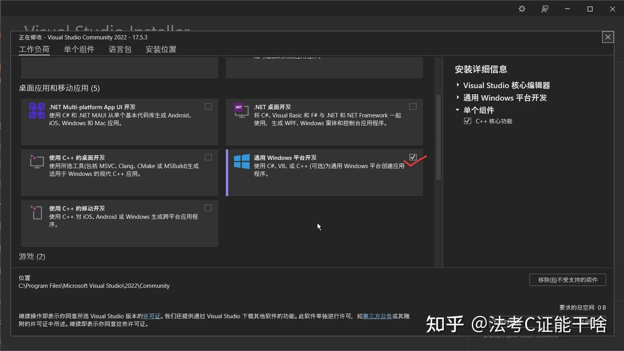The width and height of the screenshot is (624, 351).
Task: Expand 通用 Windows 平台开发 in install details
Action: [x=458, y=97]
